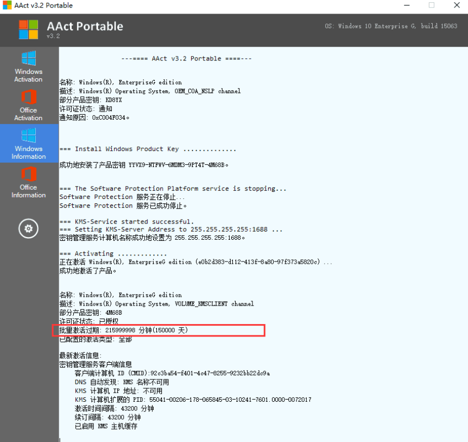The width and height of the screenshot is (468, 442).
Task: Open the Office Activation section
Action: [x=29, y=105]
